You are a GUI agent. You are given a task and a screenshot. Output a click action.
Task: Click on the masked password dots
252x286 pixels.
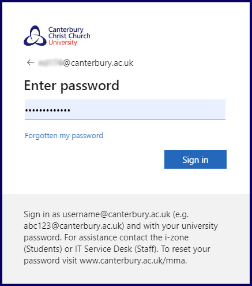(x=48, y=110)
